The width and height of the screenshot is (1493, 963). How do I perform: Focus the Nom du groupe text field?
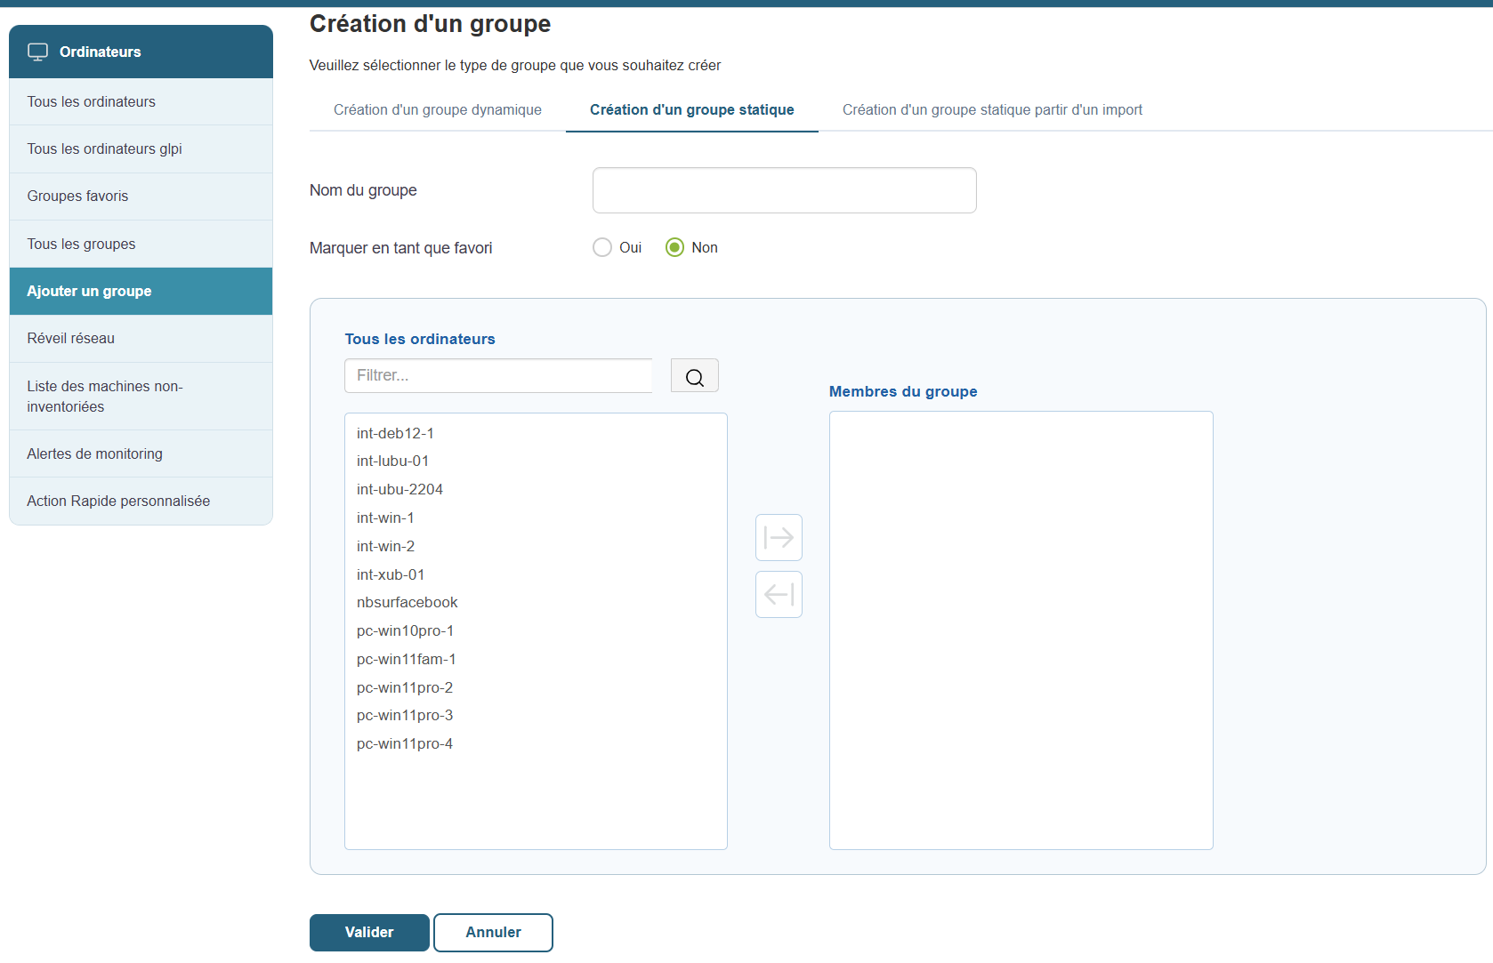[784, 190]
